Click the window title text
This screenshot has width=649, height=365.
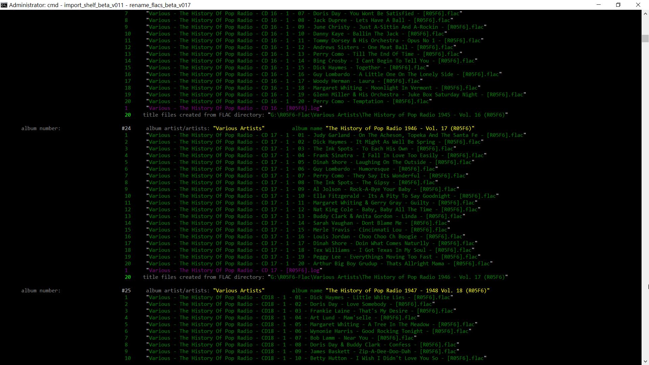[100, 5]
